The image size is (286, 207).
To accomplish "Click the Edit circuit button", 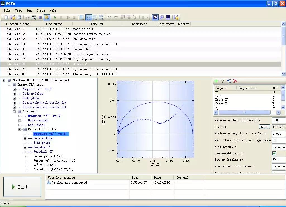I will click(264, 127).
